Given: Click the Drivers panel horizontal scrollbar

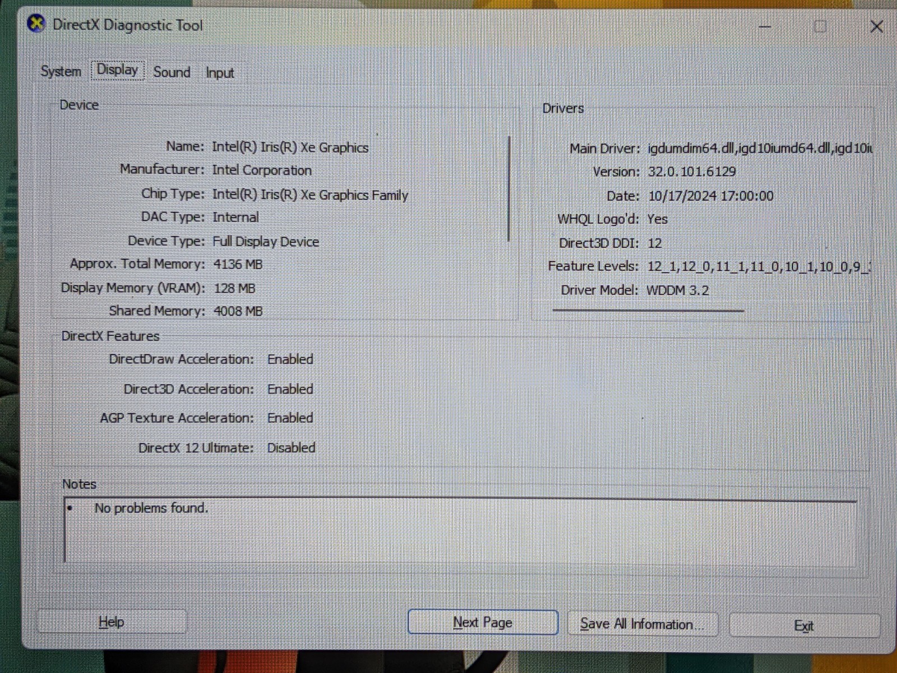Looking at the screenshot, I should [x=648, y=310].
